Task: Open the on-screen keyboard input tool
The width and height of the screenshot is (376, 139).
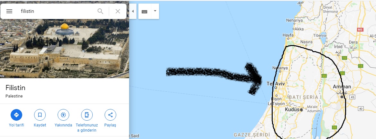Action: pyautogui.click(x=145, y=11)
